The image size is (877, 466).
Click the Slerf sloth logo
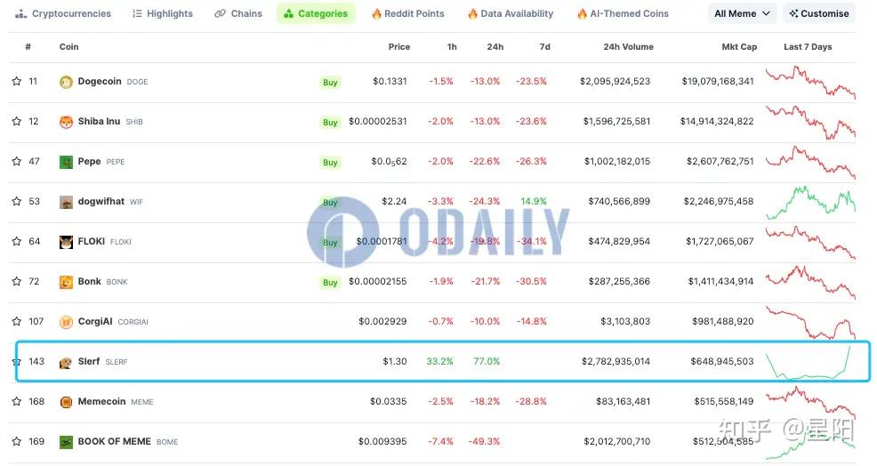66,363
